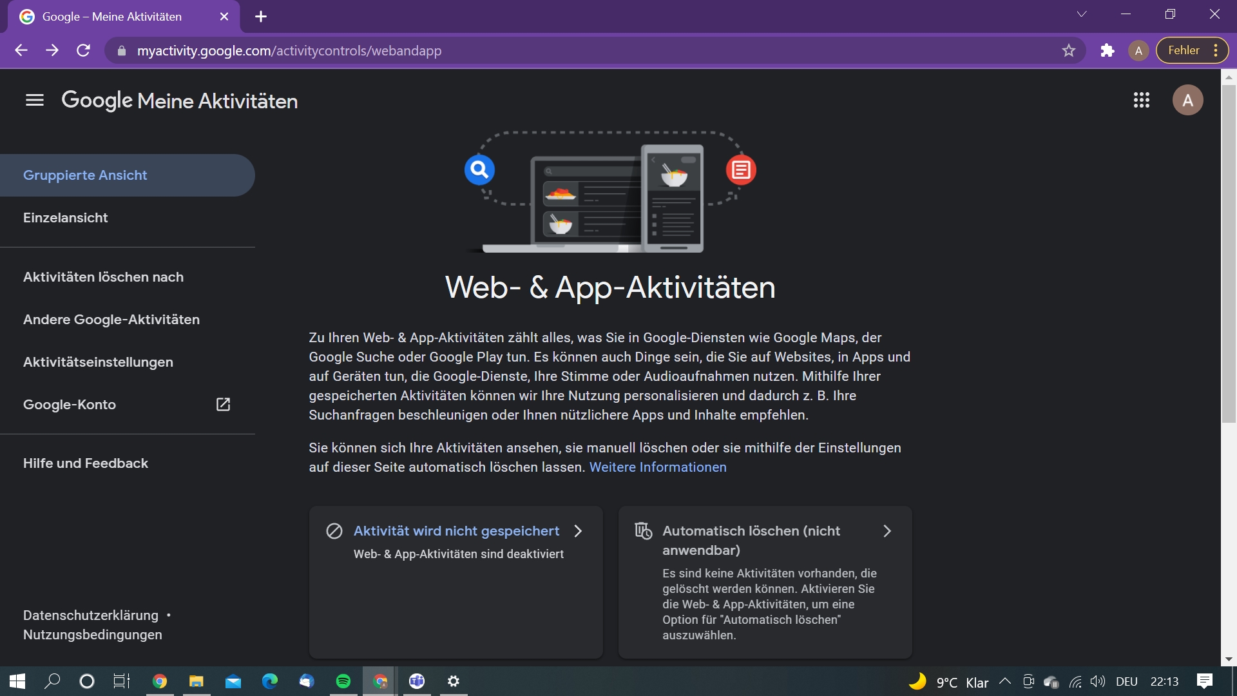Reload the current page

(83, 50)
